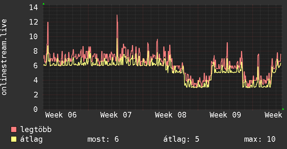287x149 pixels.
Task: Click the y-axis label 4
Action: (x=36, y=80)
